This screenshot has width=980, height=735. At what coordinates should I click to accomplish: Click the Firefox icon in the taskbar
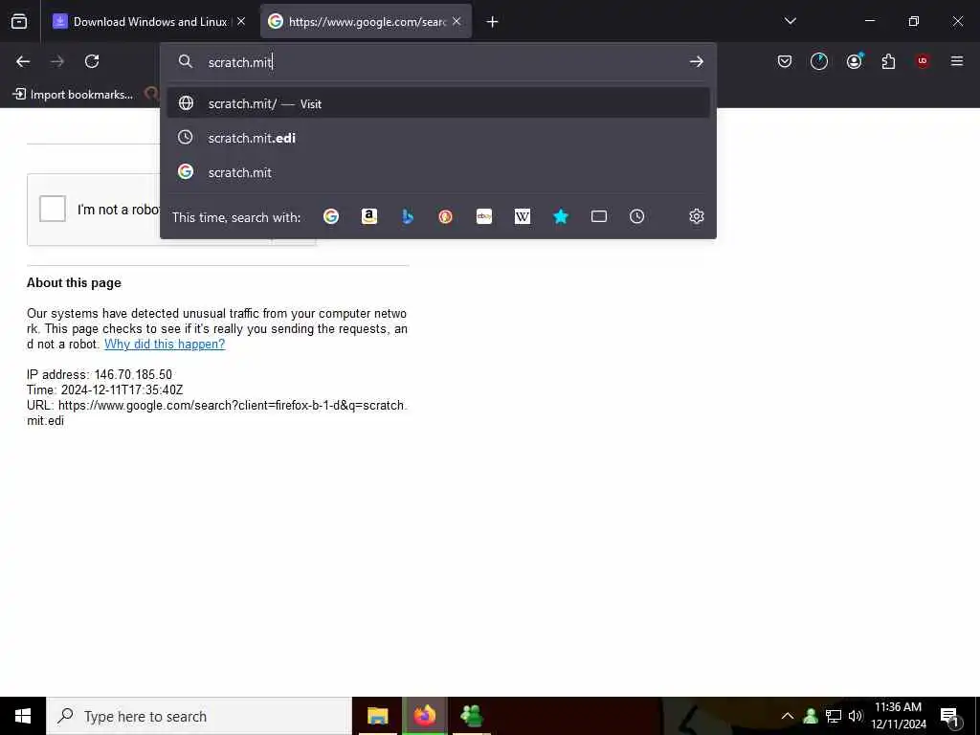[424, 716]
